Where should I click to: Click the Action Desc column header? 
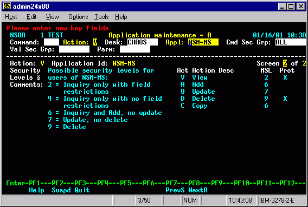point(213,70)
